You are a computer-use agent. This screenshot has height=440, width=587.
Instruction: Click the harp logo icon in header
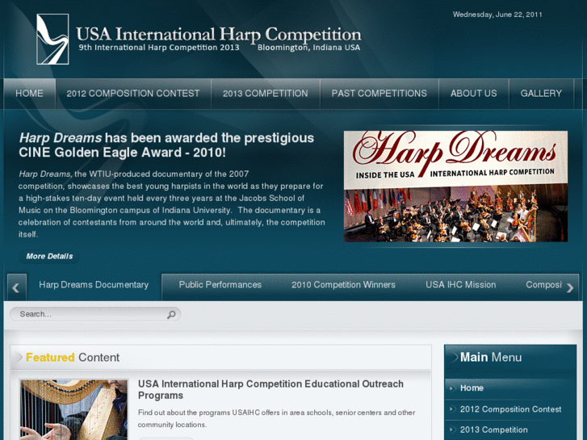52,40
